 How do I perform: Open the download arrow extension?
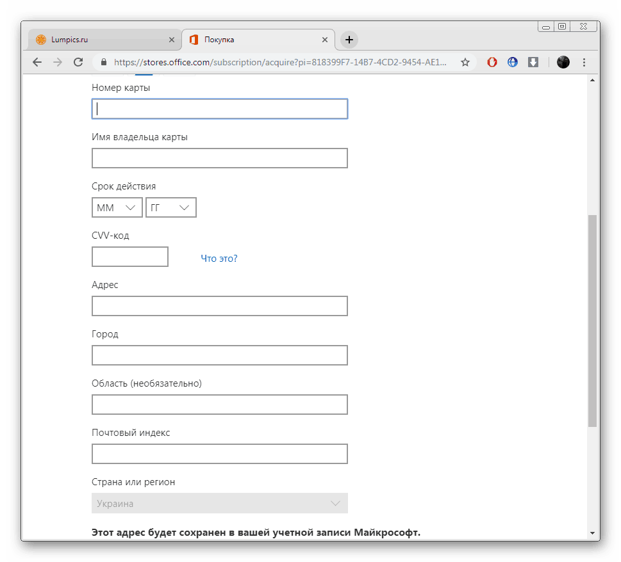pyautogui.click(x=533, y=62)
